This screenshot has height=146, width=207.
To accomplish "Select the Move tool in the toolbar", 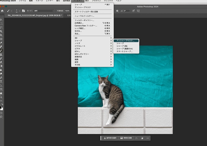I will pos(1,19).
